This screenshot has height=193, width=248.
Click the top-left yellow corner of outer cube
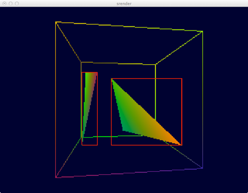click(56, 22)
